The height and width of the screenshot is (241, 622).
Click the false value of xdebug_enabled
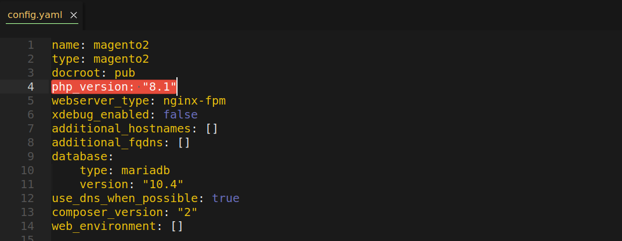click(x=180, y=115)
